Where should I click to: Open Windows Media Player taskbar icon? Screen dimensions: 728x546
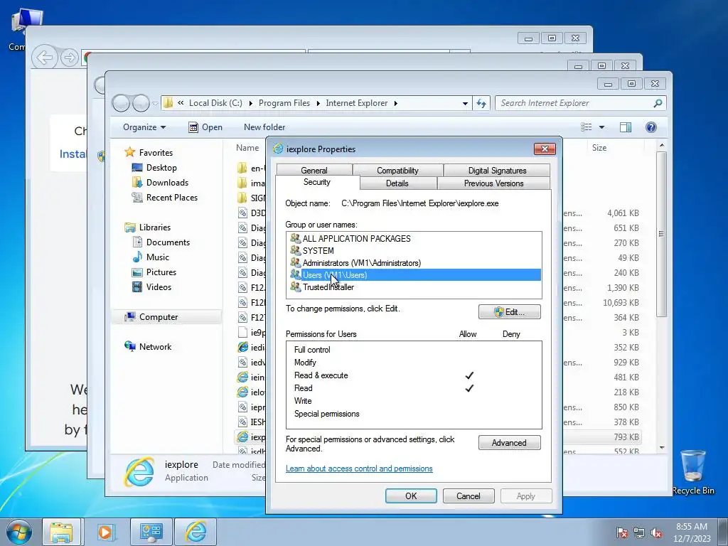click(105, 532)
